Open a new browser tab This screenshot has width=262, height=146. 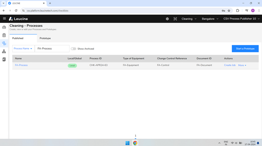coord(50,3)
